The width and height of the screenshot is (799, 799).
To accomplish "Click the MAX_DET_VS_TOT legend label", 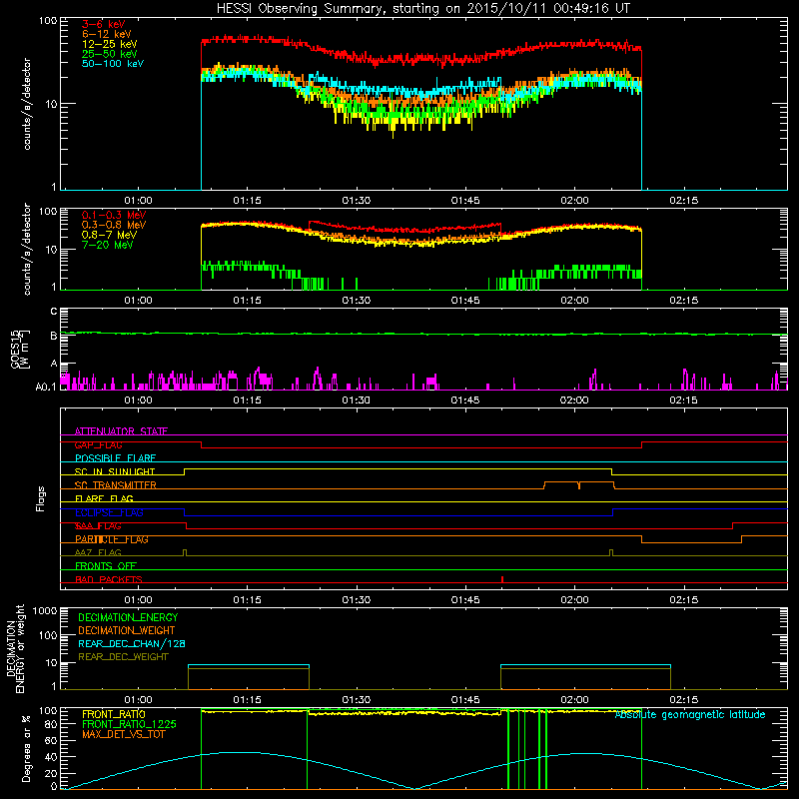I will [x=123, y=734].
